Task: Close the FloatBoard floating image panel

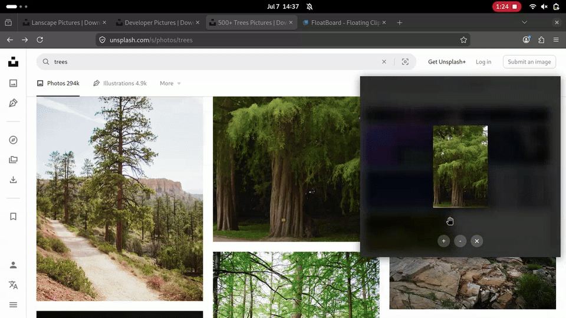Action: [x=477, y=241]
